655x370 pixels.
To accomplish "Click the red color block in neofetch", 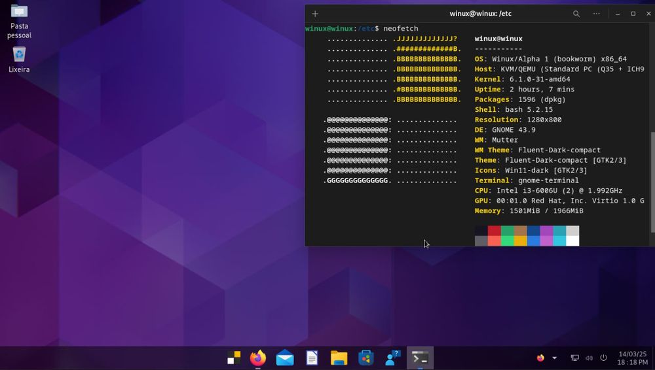I will coord(494,231).
